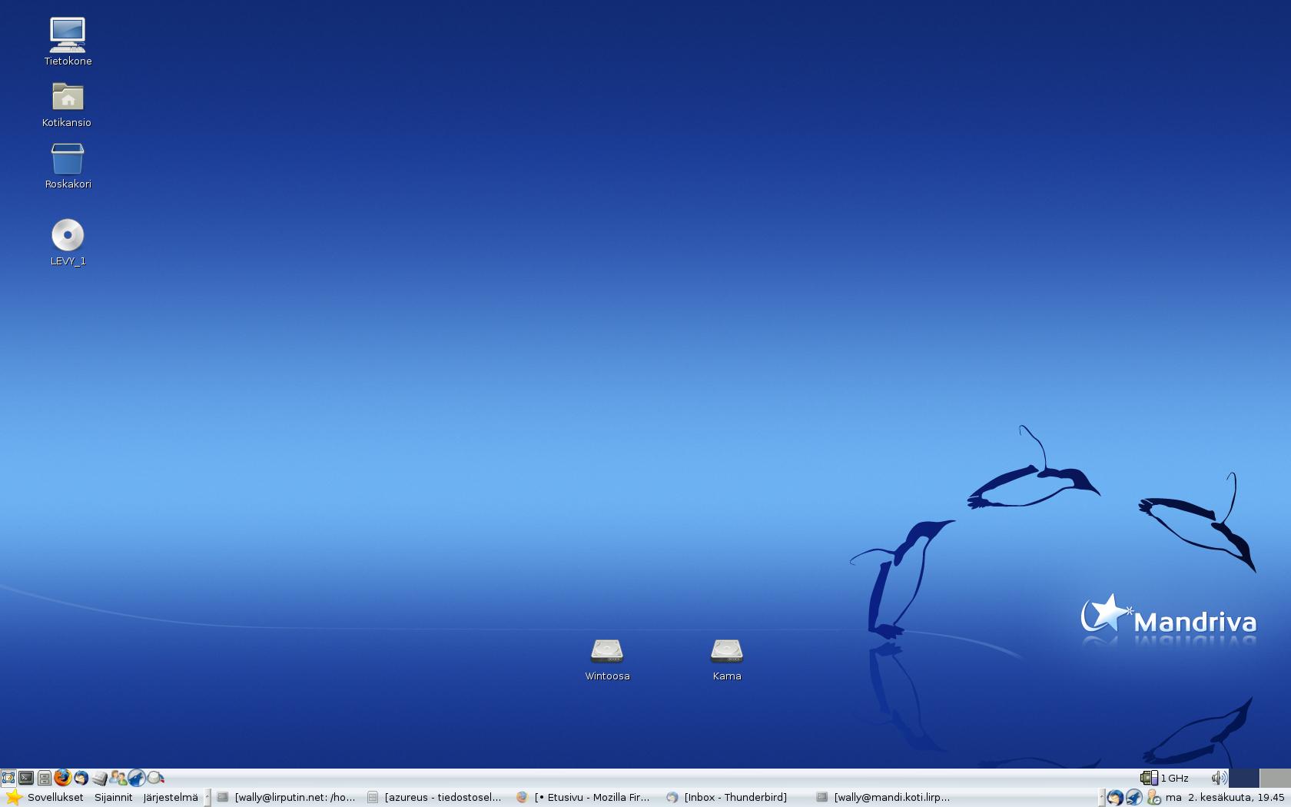Open the Sovellukset applications menu
This screenshot has width=1291, height=807.
(55, 798)
